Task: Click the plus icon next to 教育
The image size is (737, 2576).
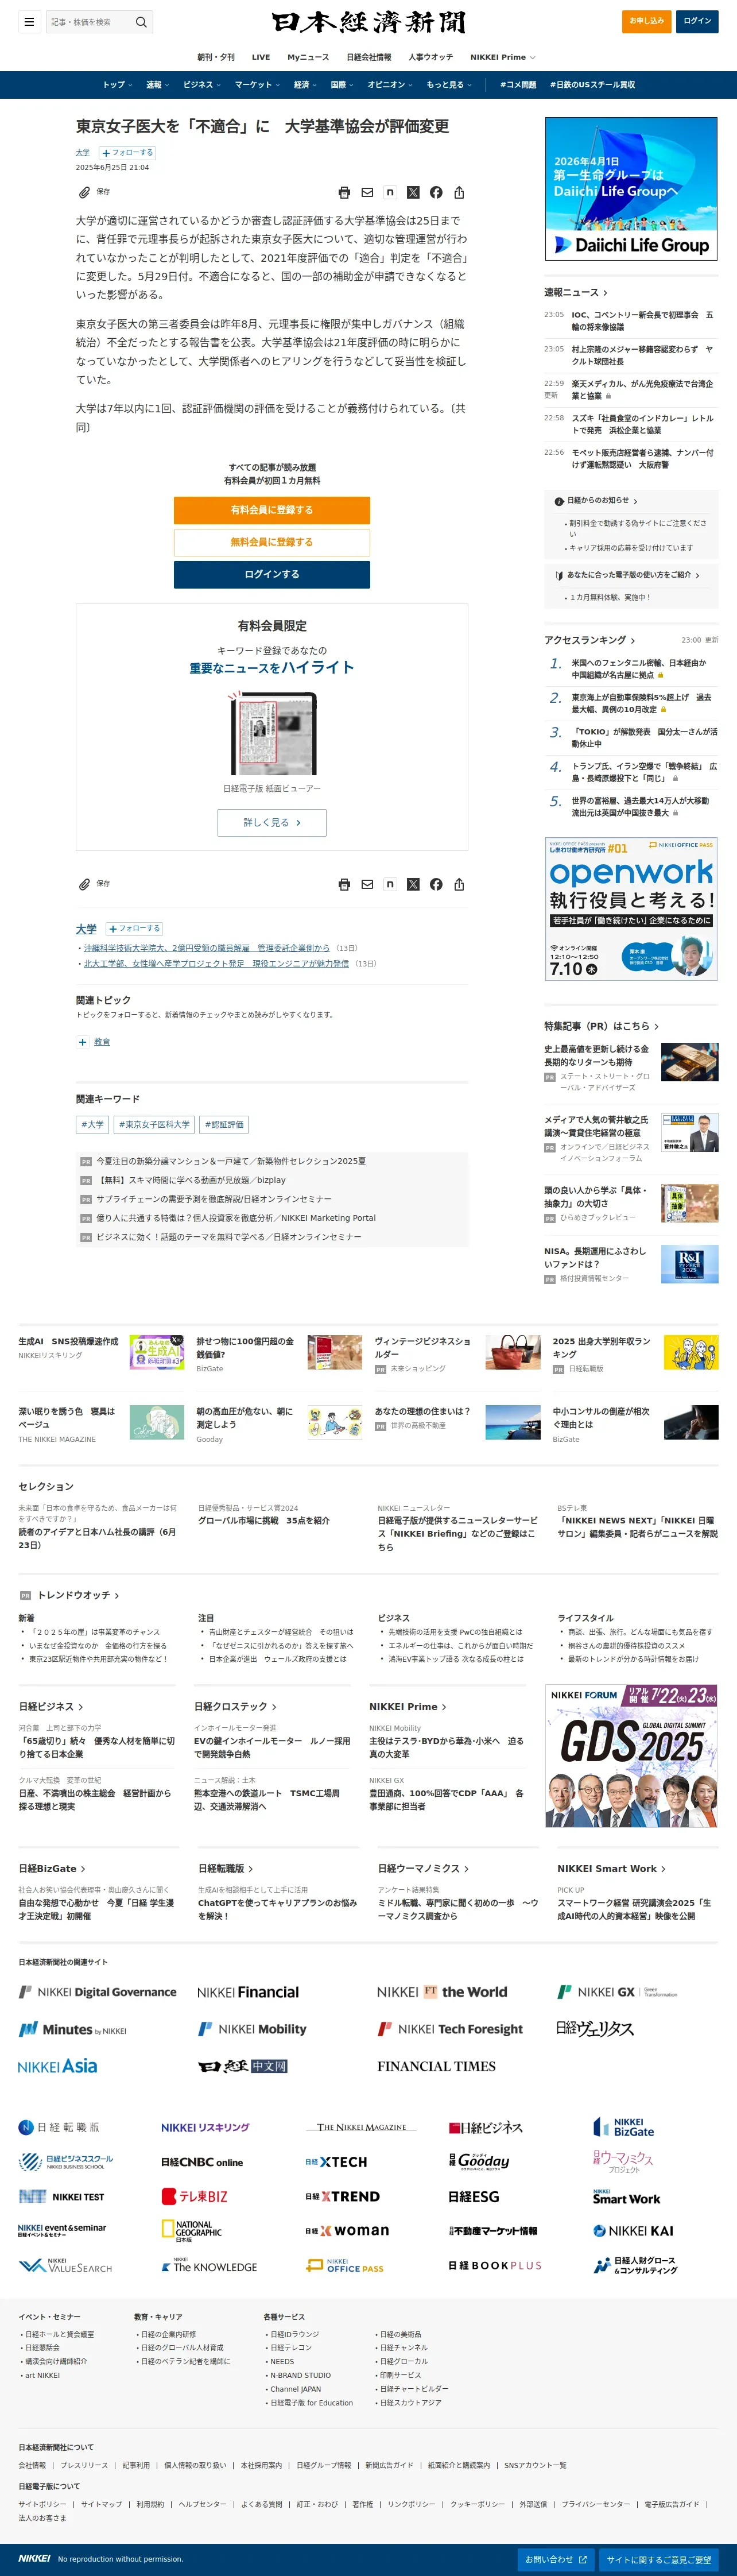Action: click(x=82, y=1042)
